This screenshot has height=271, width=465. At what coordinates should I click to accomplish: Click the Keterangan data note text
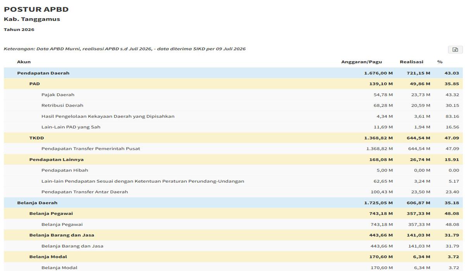coord(125,49)
